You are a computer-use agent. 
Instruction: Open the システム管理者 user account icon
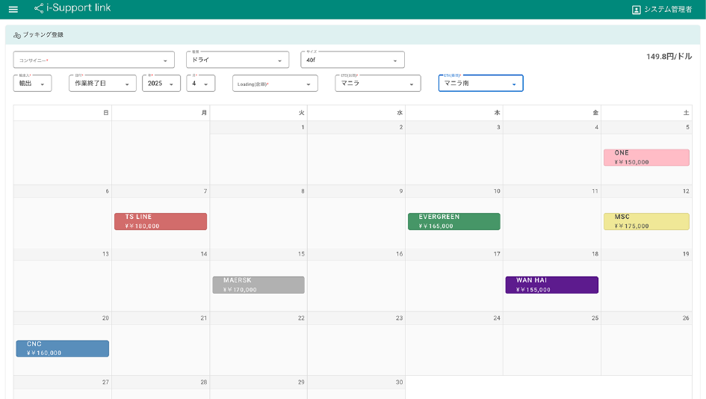[x=637, y=10]
